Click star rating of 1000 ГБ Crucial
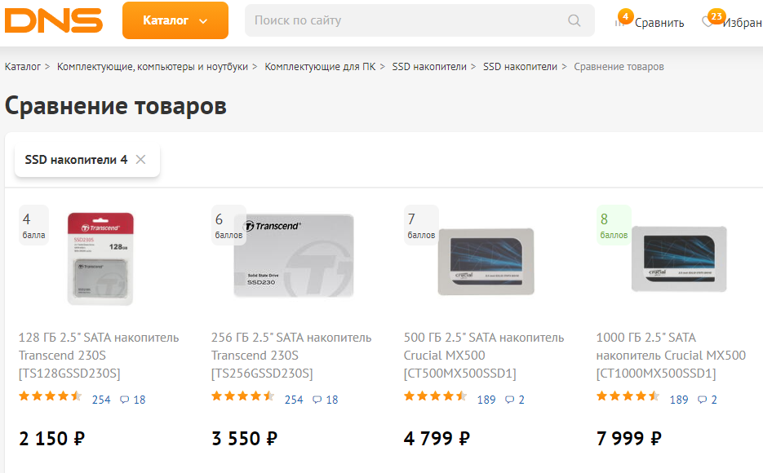The image size is (763, 473). pos(628,397)
